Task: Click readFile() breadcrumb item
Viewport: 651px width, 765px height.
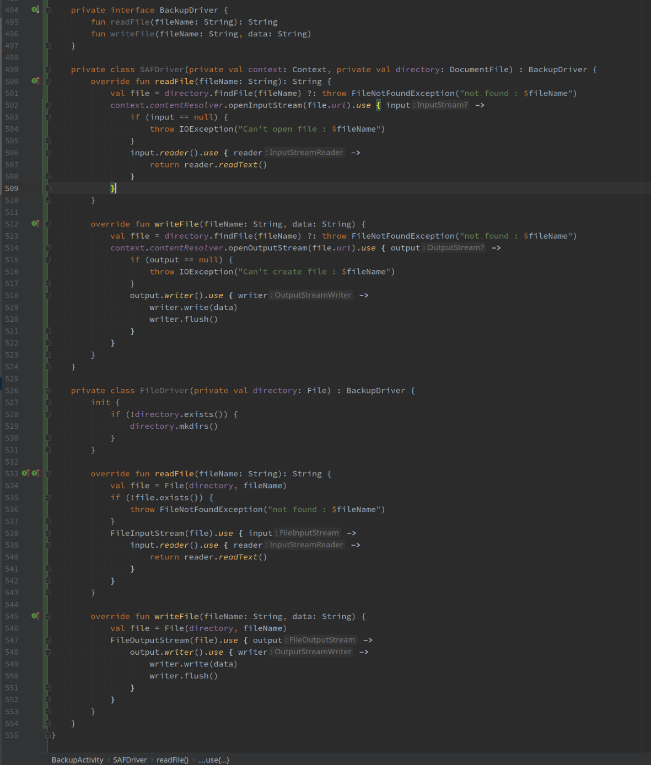Action: (x=173, y=760)
